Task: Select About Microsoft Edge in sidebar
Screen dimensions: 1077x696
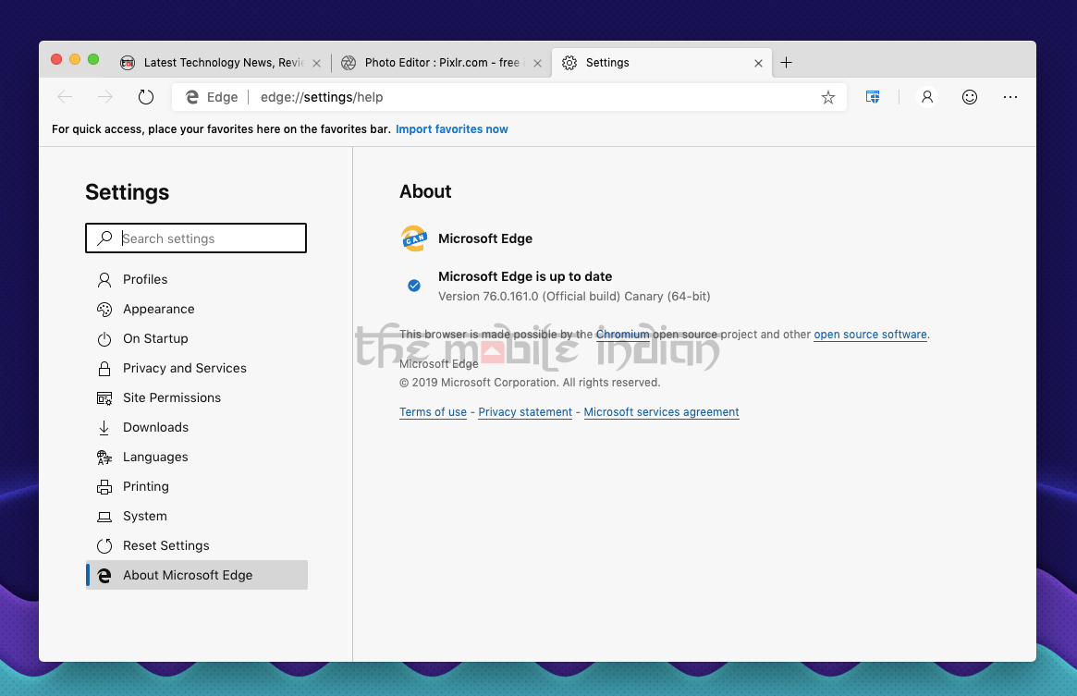Action: click(196, 575)
